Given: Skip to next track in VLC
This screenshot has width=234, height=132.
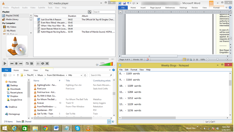Looking at the screenshot, I should 21,63.
